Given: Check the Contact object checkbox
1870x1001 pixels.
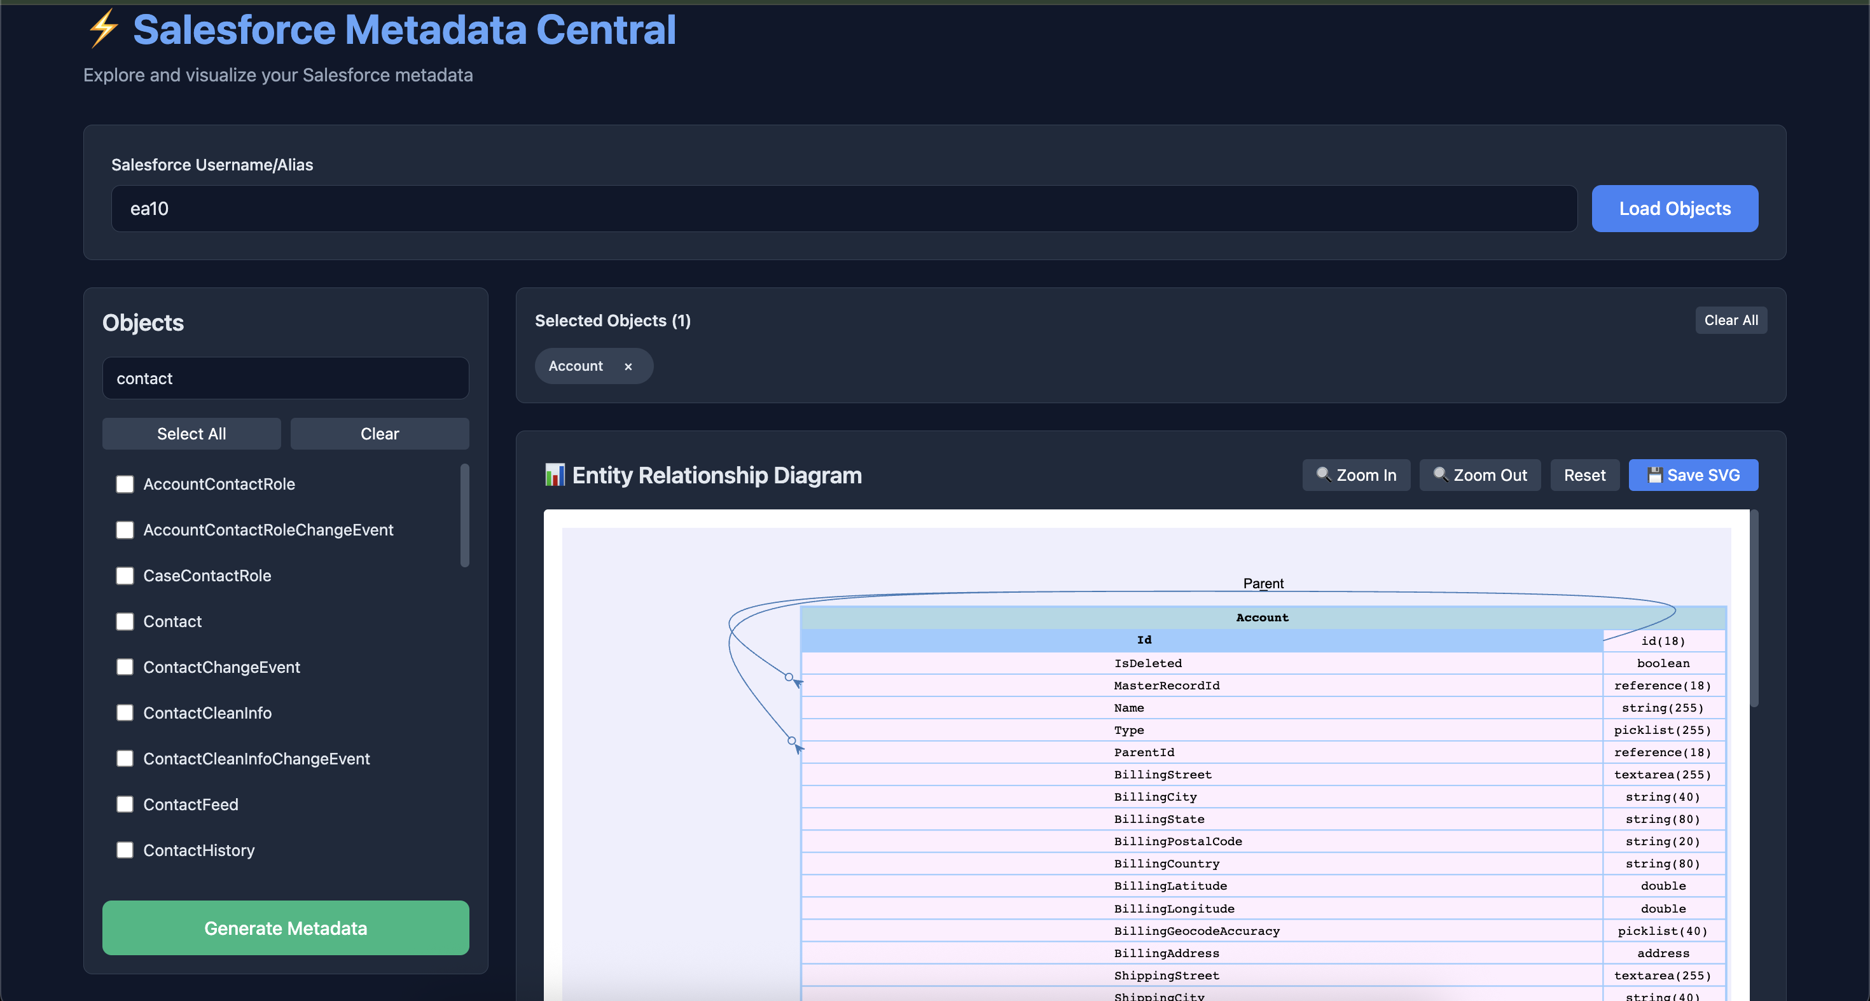Looking at the screenshot, I should 125,621.
